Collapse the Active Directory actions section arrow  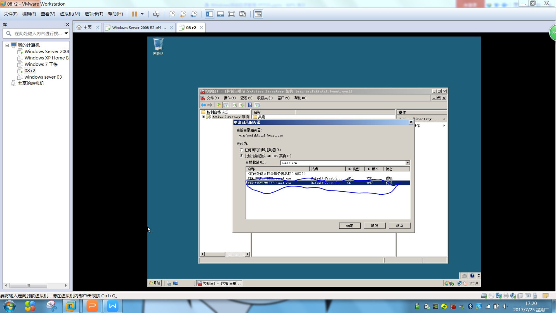(444, 119)
